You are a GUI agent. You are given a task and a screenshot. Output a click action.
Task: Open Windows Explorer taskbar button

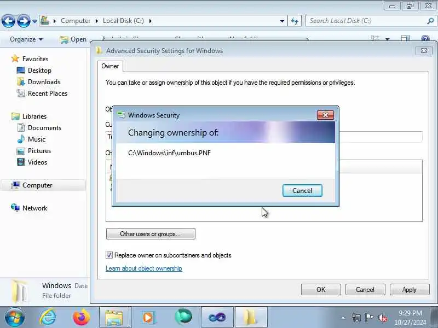click(x=114, y=317)
